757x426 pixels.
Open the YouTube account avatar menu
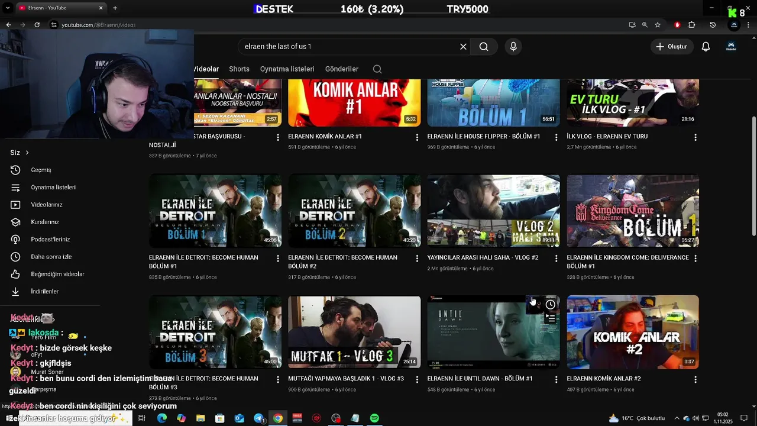[x=731, y=47]
